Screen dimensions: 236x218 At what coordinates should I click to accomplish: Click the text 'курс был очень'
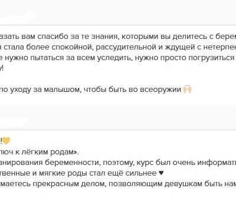click(x=166, y=163)
